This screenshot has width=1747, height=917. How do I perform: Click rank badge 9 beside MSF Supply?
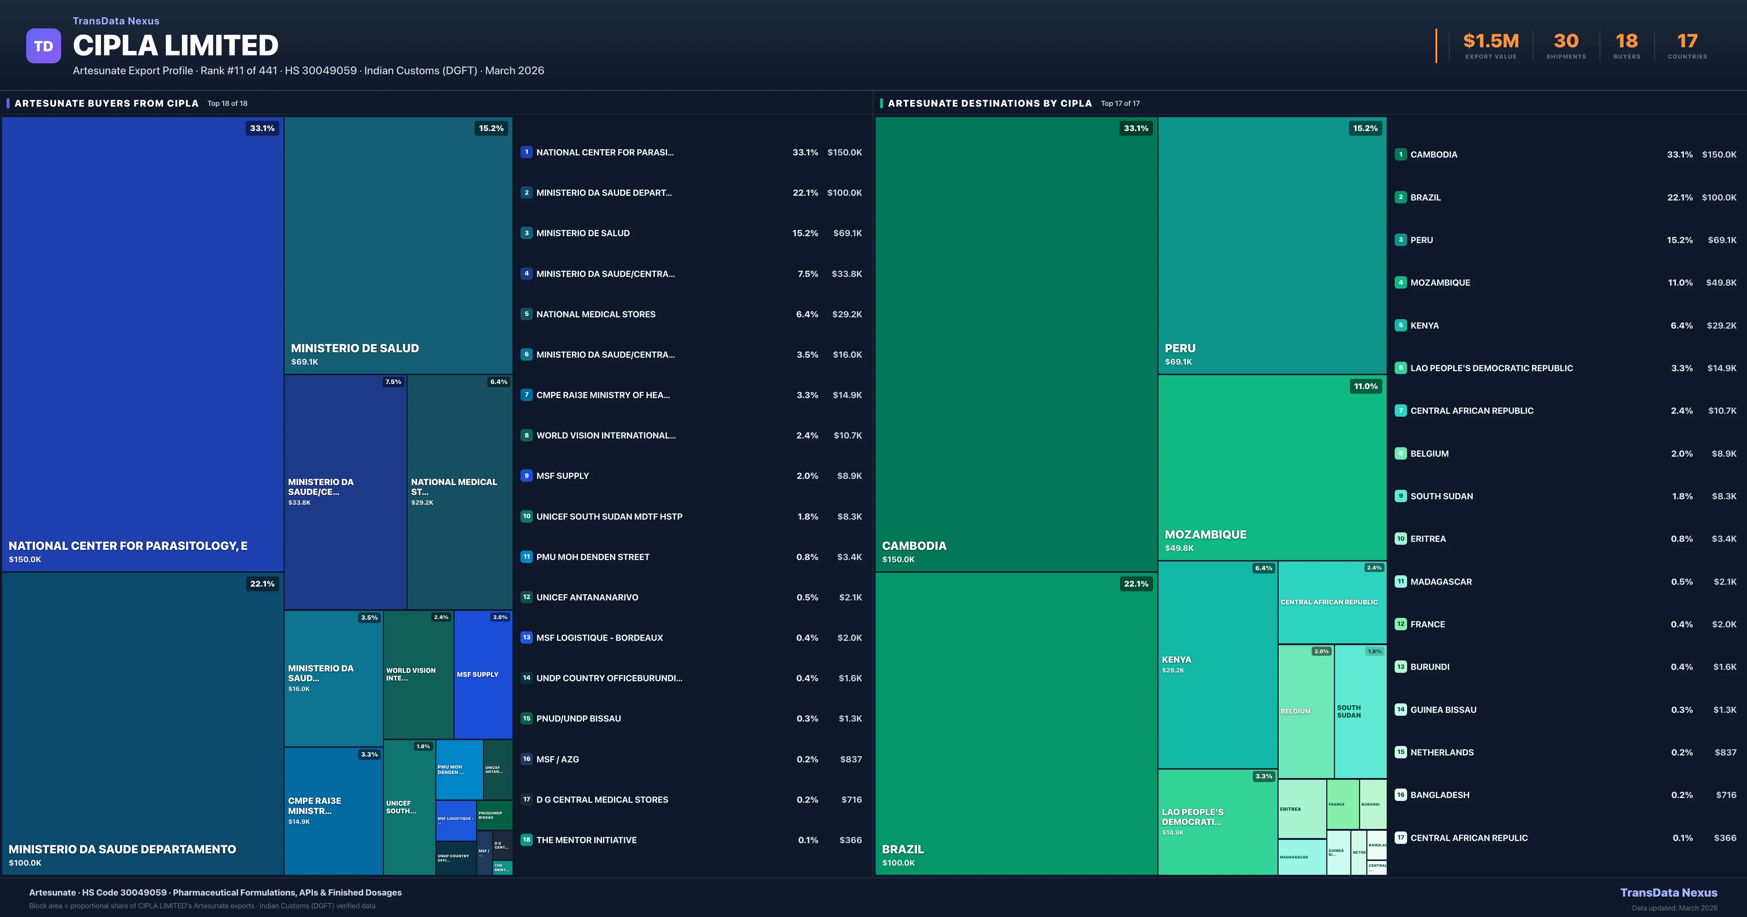[x=526, y=476]
